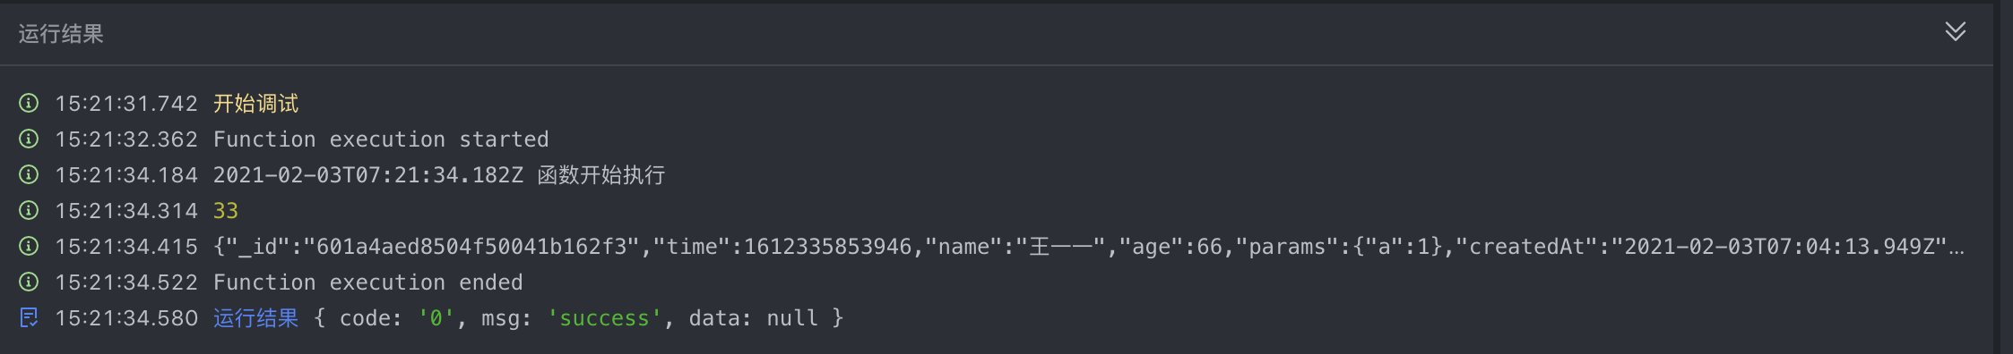
Task: Click info icon beside the 33 log line
Action: point(29,211)
